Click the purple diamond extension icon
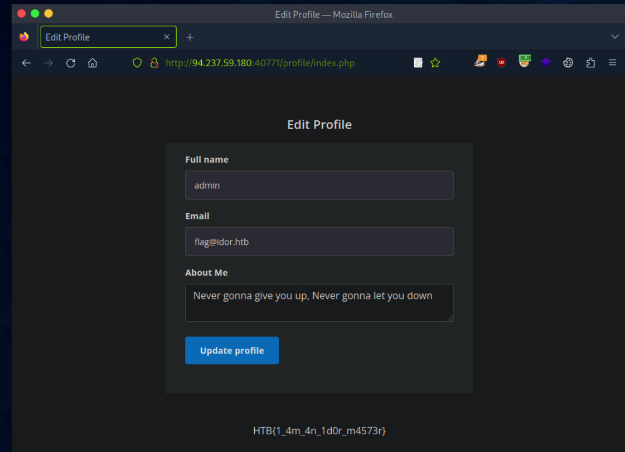Image resolution: width=625 pixels, height=452 pixels. click(x=546, y=63)
